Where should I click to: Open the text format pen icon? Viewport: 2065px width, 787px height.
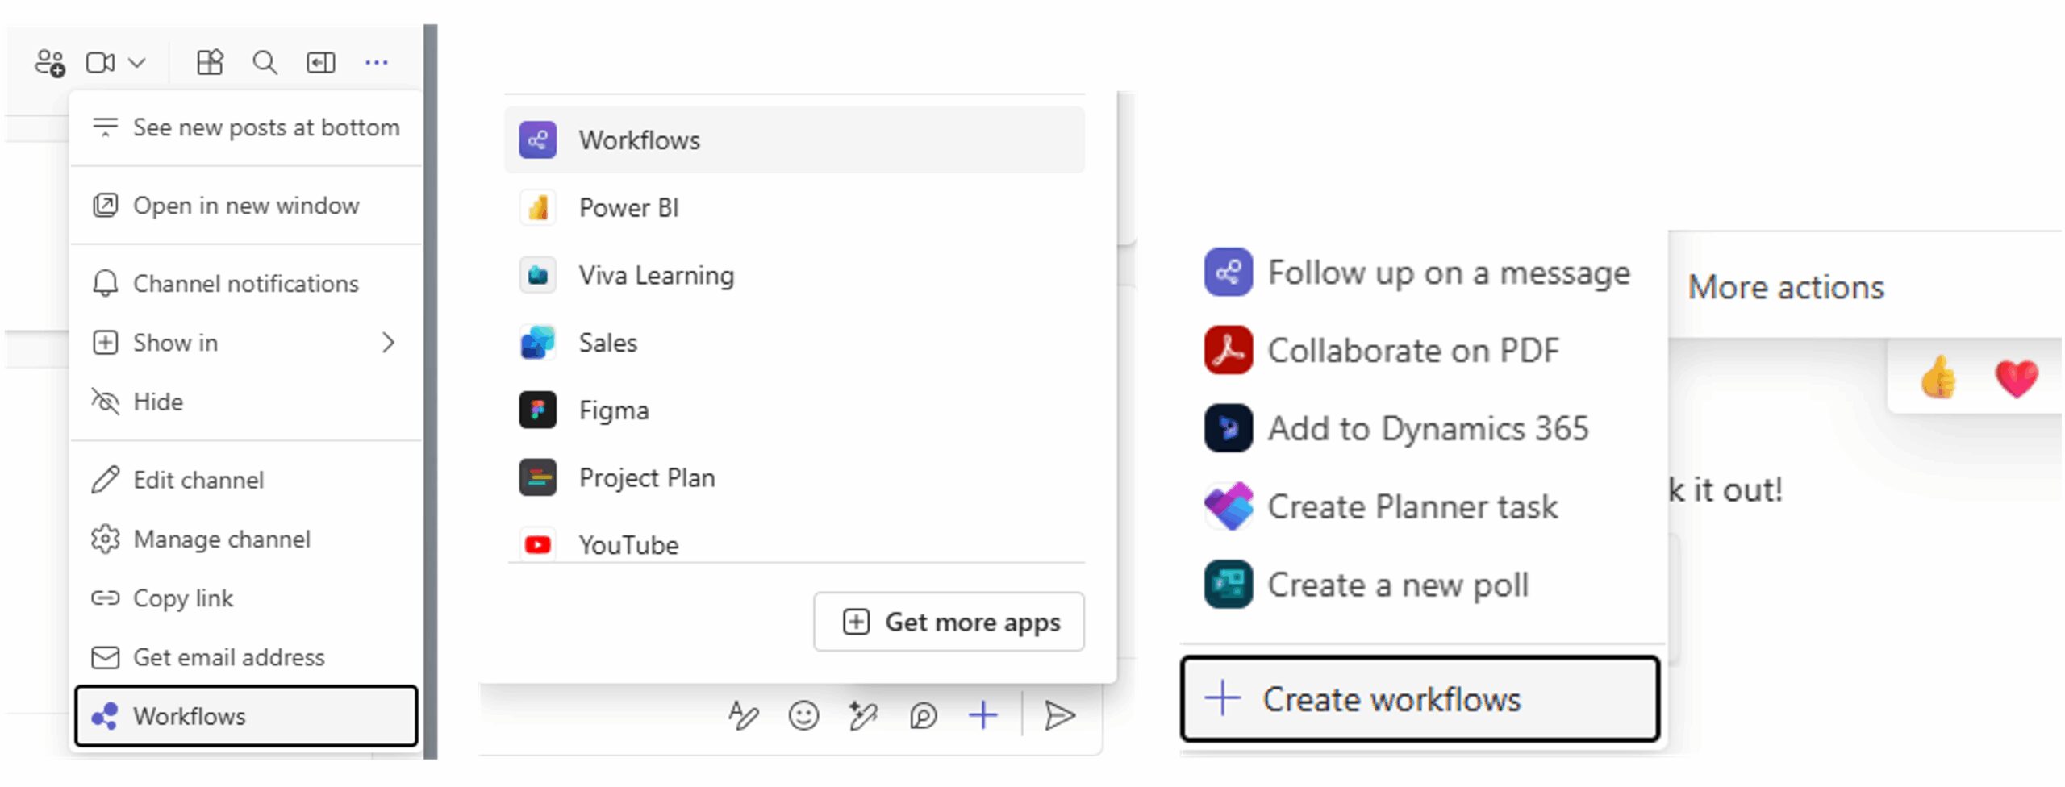pos(743,715)
